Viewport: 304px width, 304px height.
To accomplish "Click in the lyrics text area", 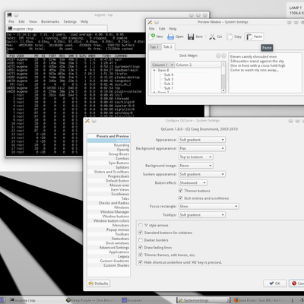I will pyautogui.click(x=265, y=73).
